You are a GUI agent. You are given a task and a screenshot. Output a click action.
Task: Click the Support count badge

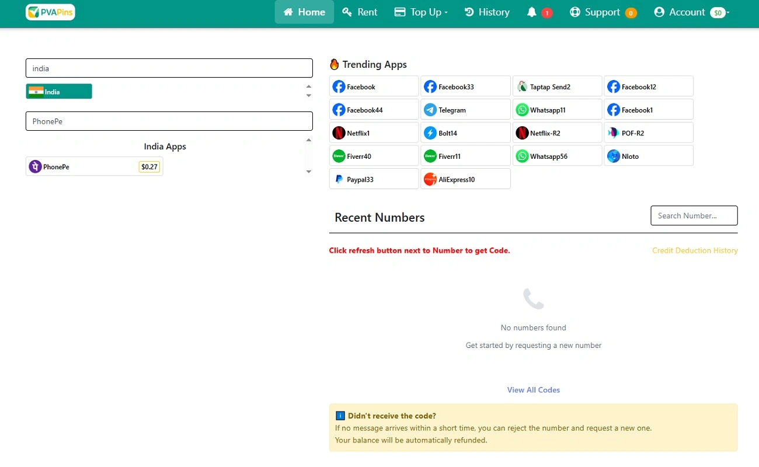coord(631,13)
